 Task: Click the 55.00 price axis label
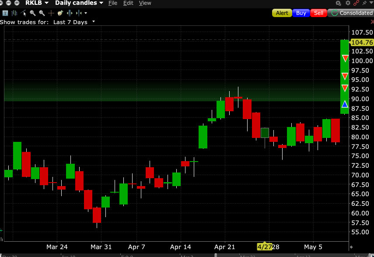[360, 232]
